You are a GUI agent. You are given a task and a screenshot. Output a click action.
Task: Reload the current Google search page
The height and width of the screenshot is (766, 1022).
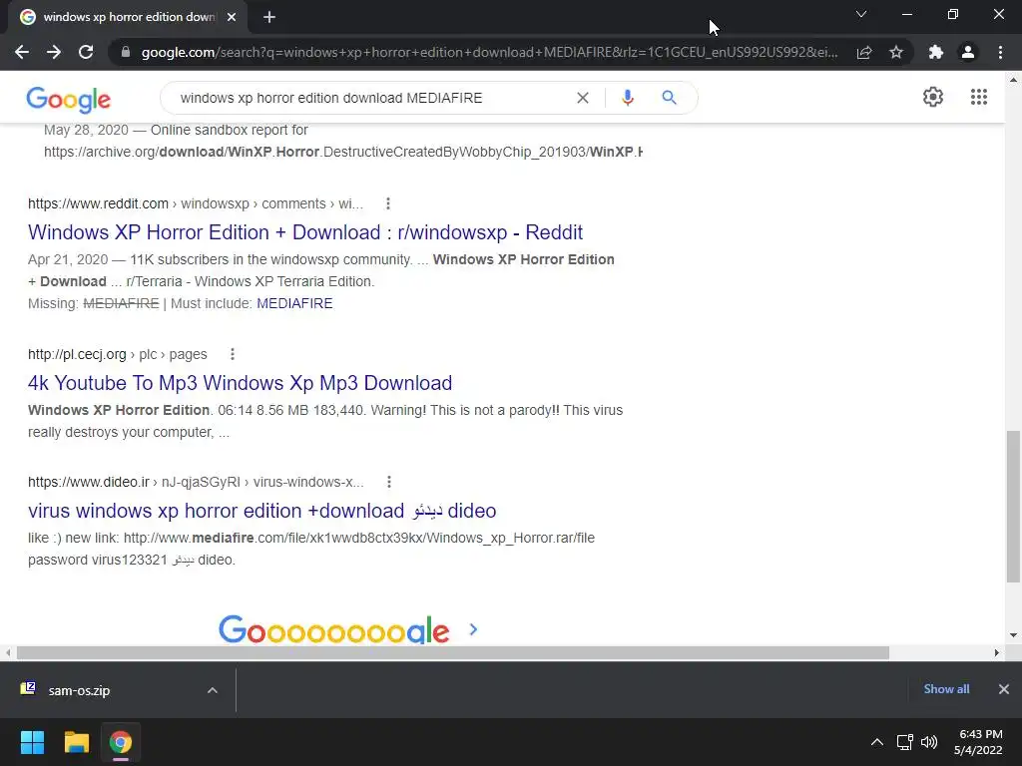[86, 52]
